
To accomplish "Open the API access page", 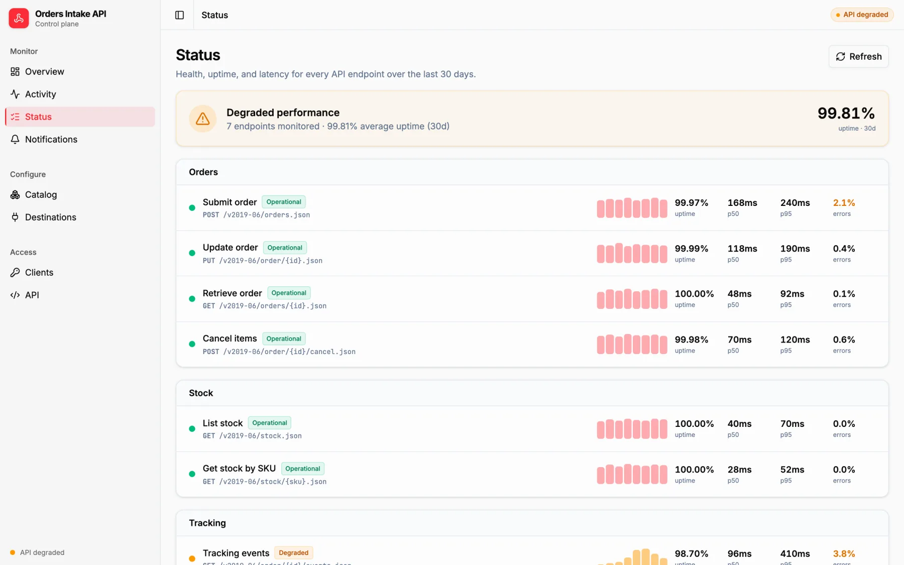I will [80, 295].
